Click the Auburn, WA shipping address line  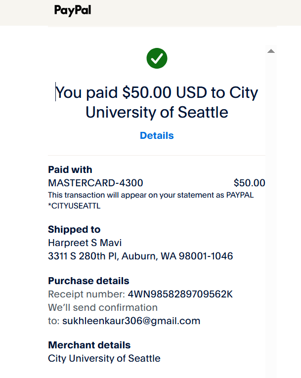(x=140, y=256)
